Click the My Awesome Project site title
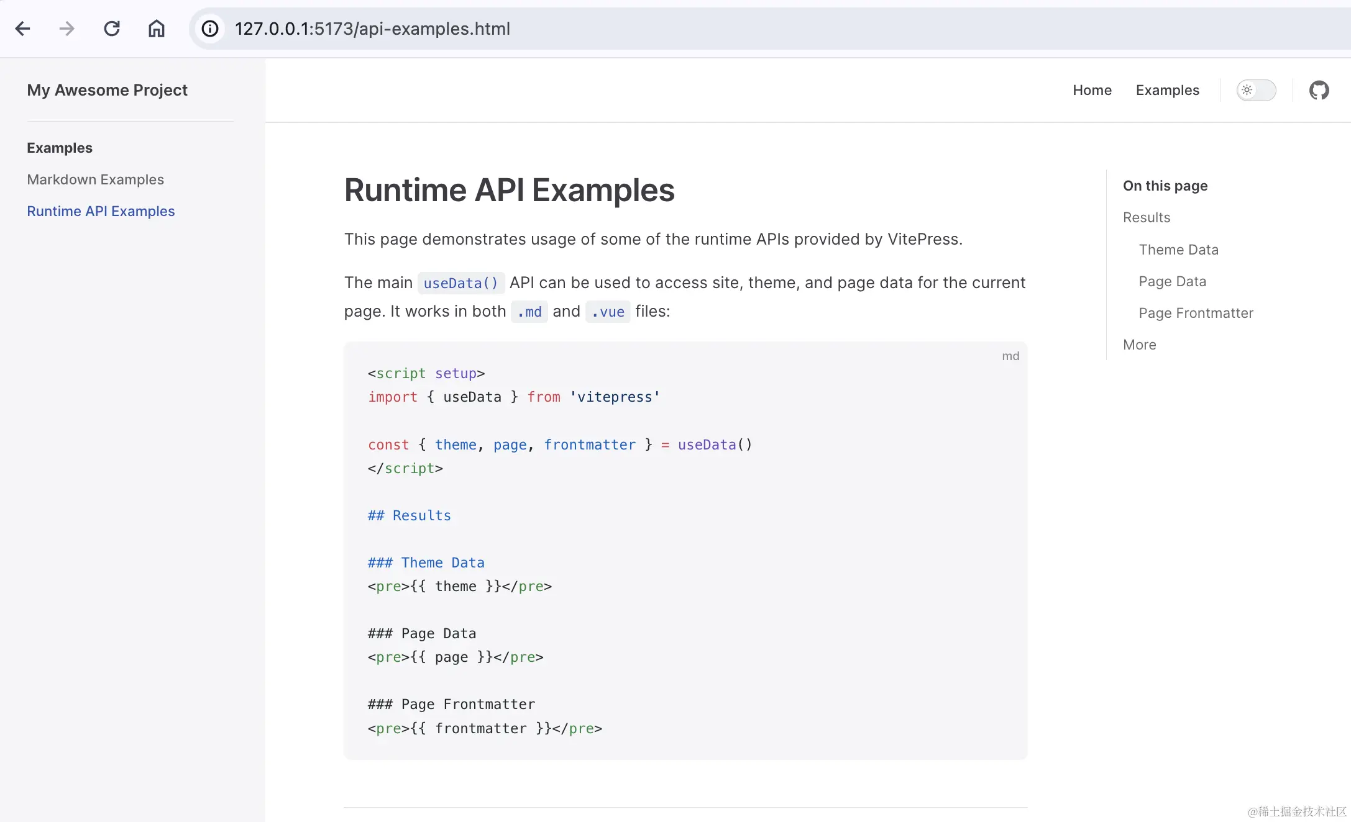This screenshot has height=822, width=1351. pyautogui.click(x=107, y=90)
